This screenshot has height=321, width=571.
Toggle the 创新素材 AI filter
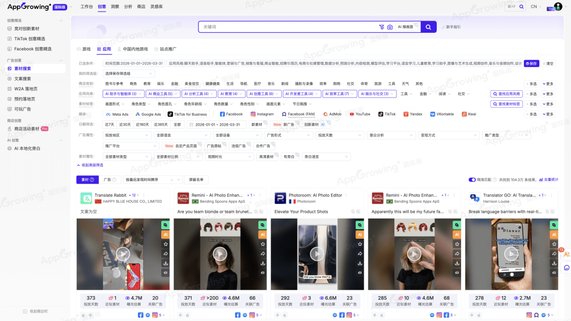click(315, 125)
